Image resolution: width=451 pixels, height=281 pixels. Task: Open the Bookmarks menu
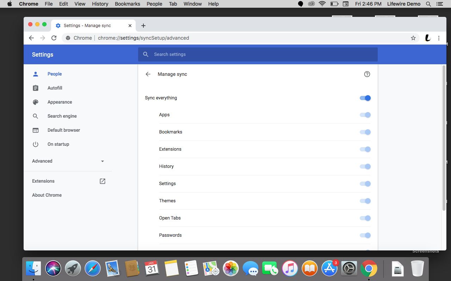click(x=128, y=4)
